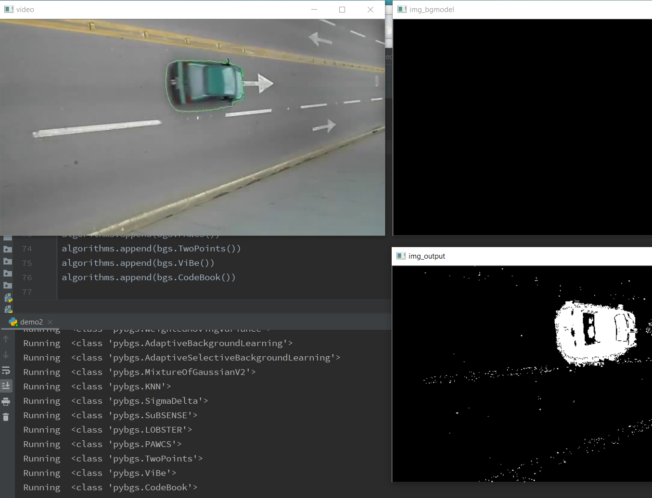The image size is (652, 498).
Task: Close the demo2 run tab
Action: 50,322
